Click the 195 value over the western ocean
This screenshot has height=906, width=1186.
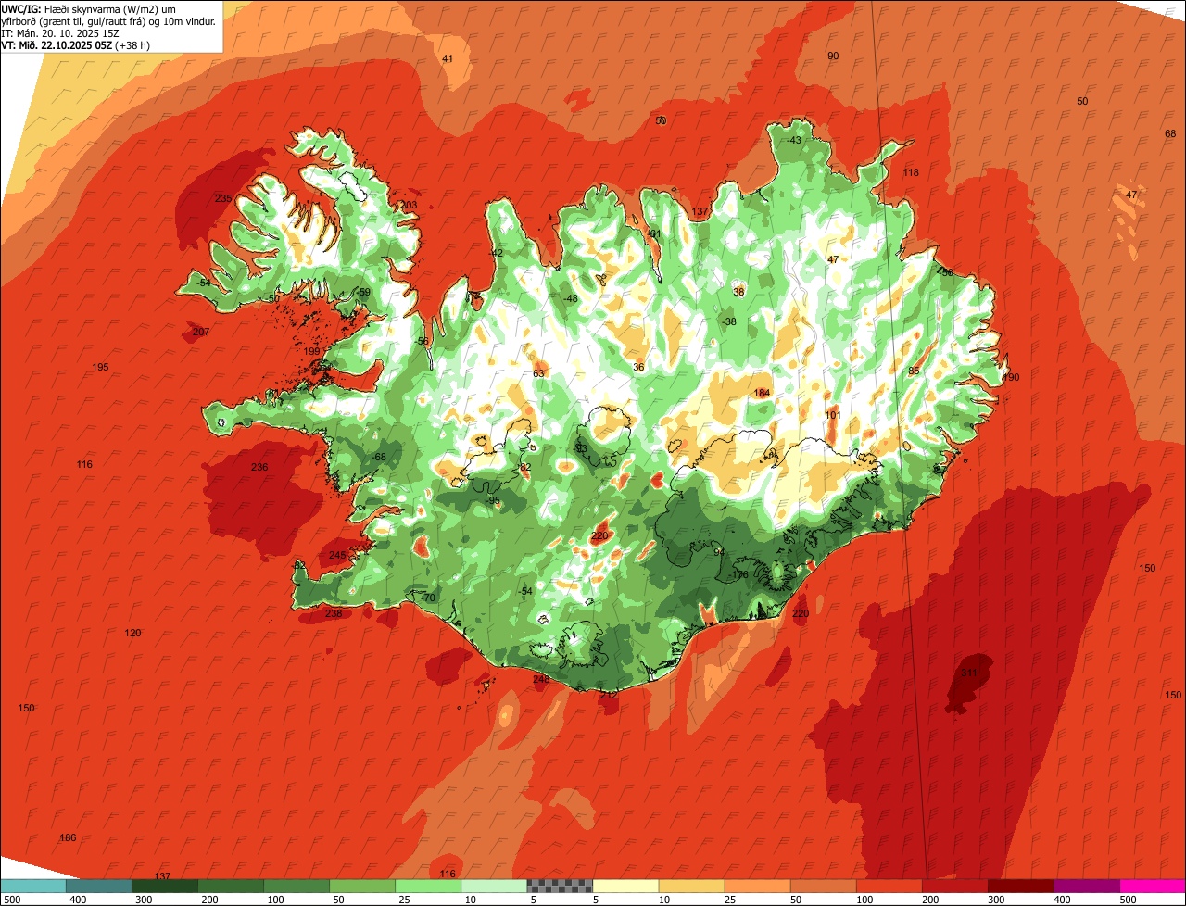(101, 367)
